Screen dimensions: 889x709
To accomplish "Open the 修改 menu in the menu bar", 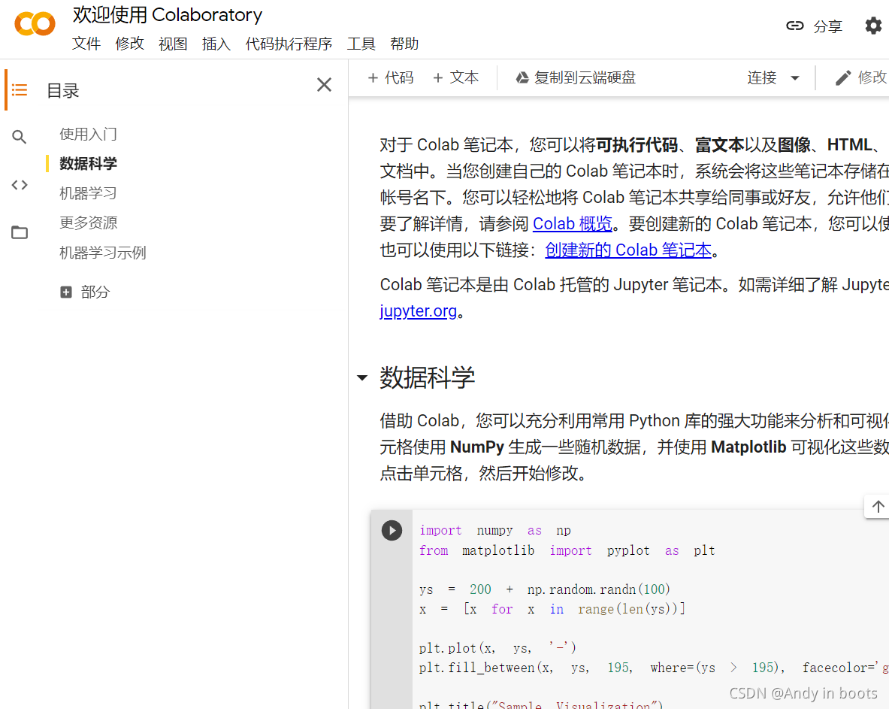I will 130,44.
